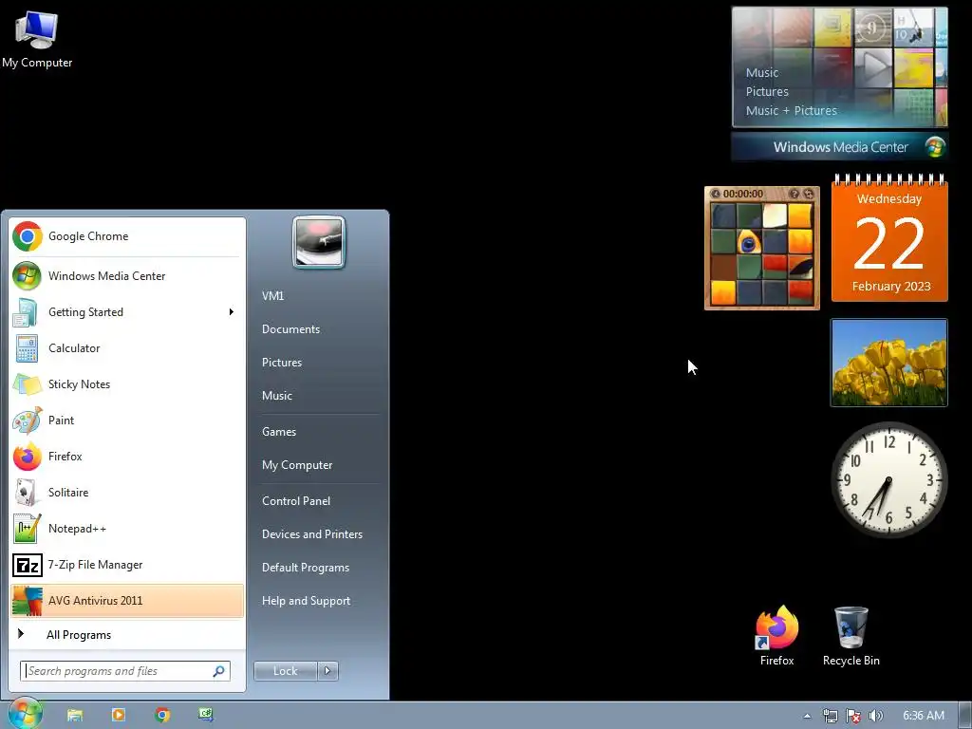
Task: Click Pictures in Media Center gadget
Action: 767,92
